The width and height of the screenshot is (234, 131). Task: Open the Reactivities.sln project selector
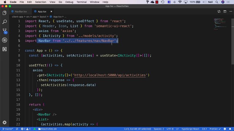pyautogui.click(x=48, y=129)
